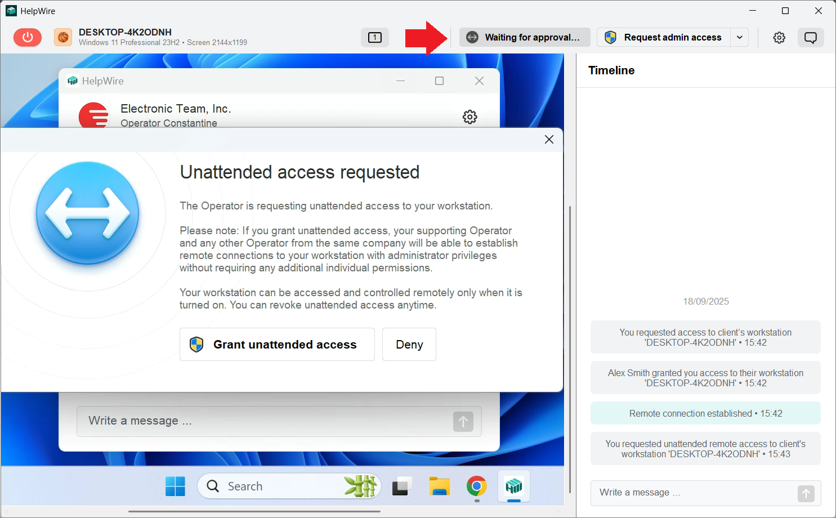This screenshot has height=518, width=836.
Task: Open HelpWire settings via gear icon
Action: (x=779, y=37)
